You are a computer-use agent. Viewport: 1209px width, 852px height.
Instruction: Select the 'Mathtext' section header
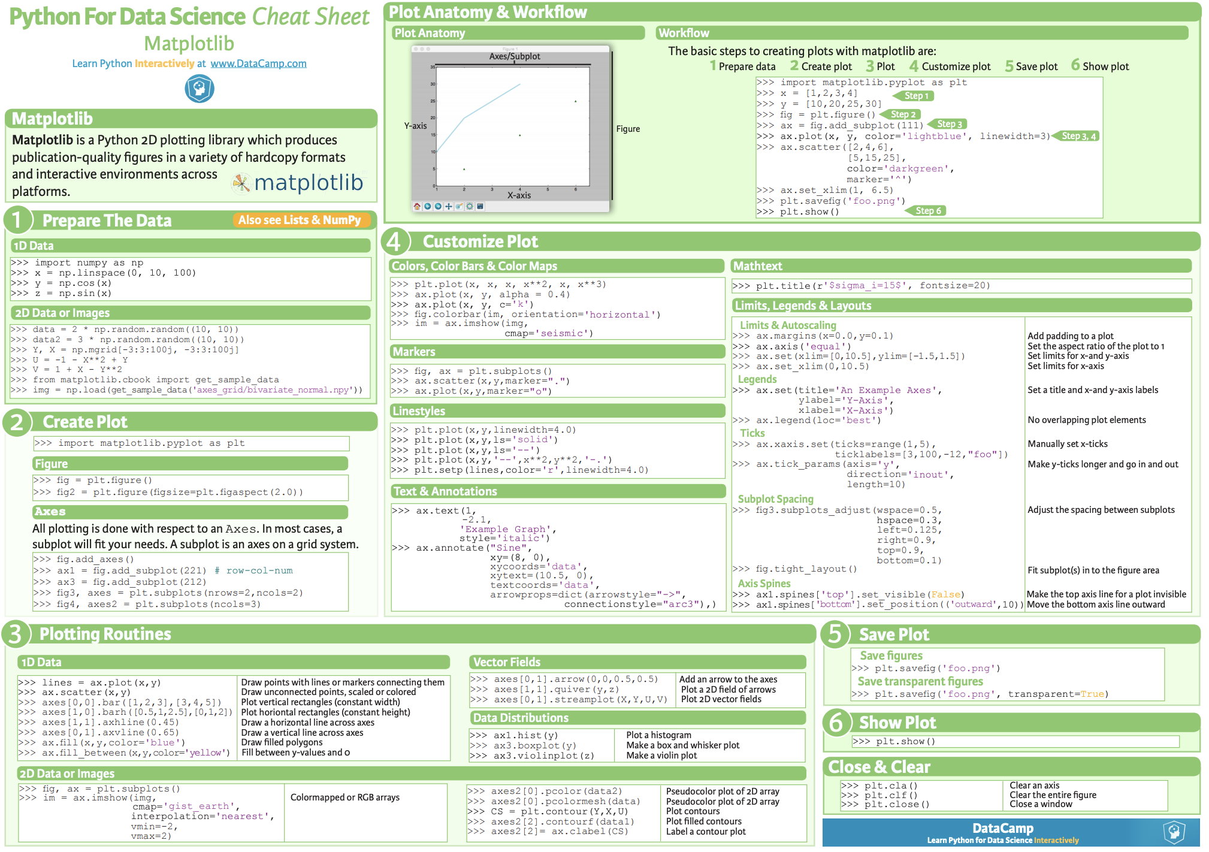pos(962,266)
